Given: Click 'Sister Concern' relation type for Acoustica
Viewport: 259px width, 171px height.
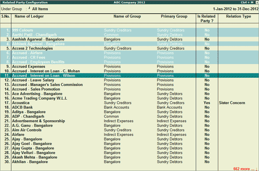Looking at the screenshot, I should pos(232,103).
